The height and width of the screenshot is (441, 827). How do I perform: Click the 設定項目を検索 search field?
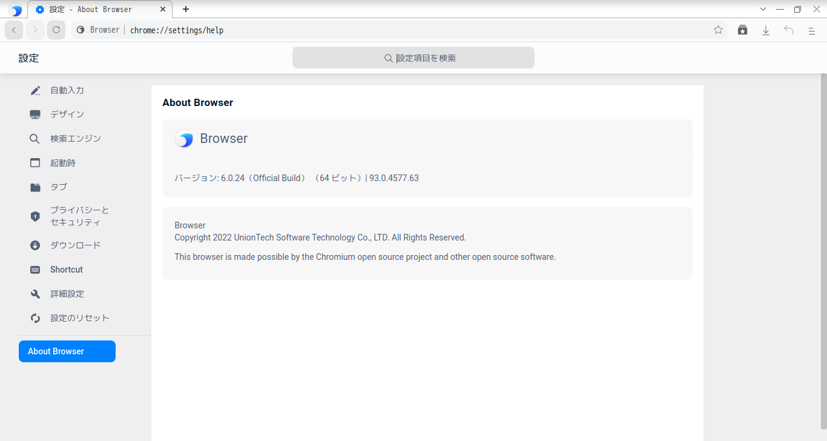tap(413, 58)
